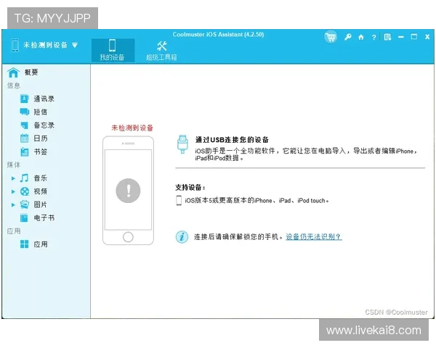Click the 备忘录 notes icon
436x348 pixels.
25,125
